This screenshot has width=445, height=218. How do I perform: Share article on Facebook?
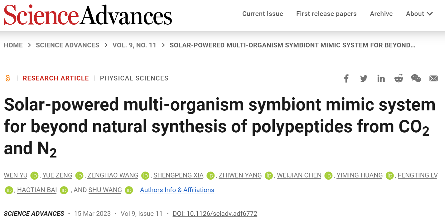[346, 78]
